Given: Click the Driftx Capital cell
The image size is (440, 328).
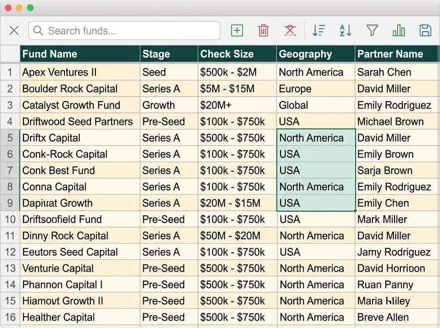Looking at the screenshot, I should (x=80, y=138).
